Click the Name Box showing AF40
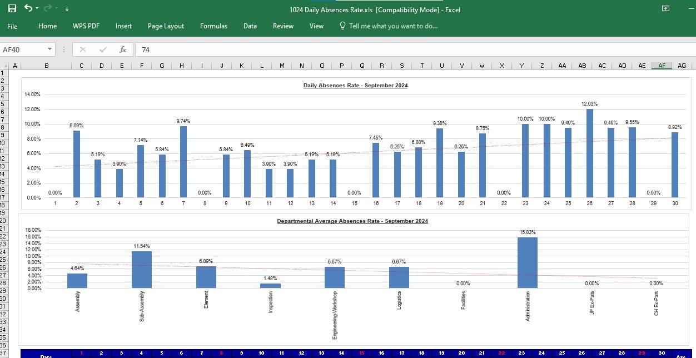696x358 pixels. tap(23, 49)
